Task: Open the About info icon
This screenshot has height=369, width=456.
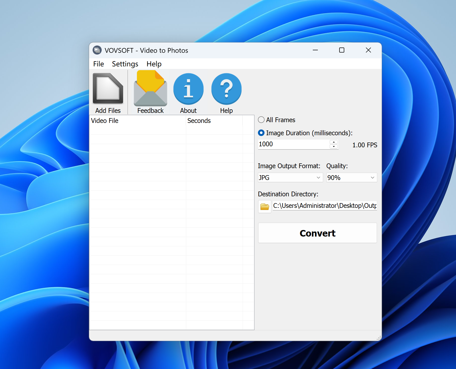Action: point(188,89)
